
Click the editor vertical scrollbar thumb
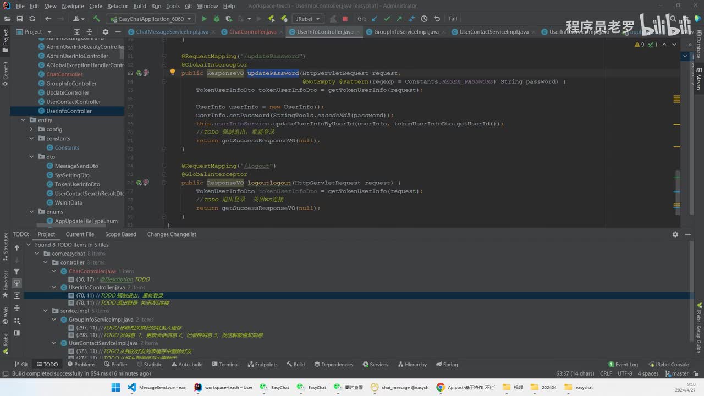(x=677, y=184)
